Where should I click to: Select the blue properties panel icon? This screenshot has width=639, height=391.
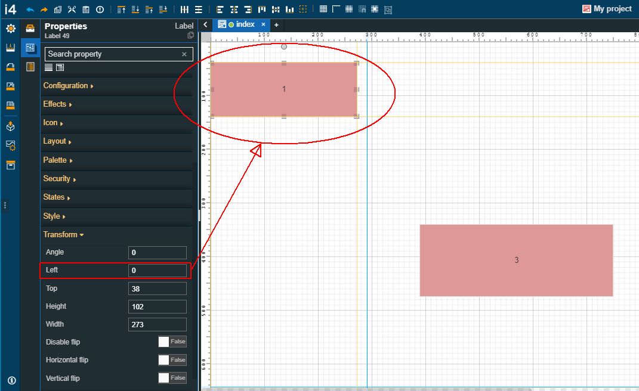click(x=30, y=48)
